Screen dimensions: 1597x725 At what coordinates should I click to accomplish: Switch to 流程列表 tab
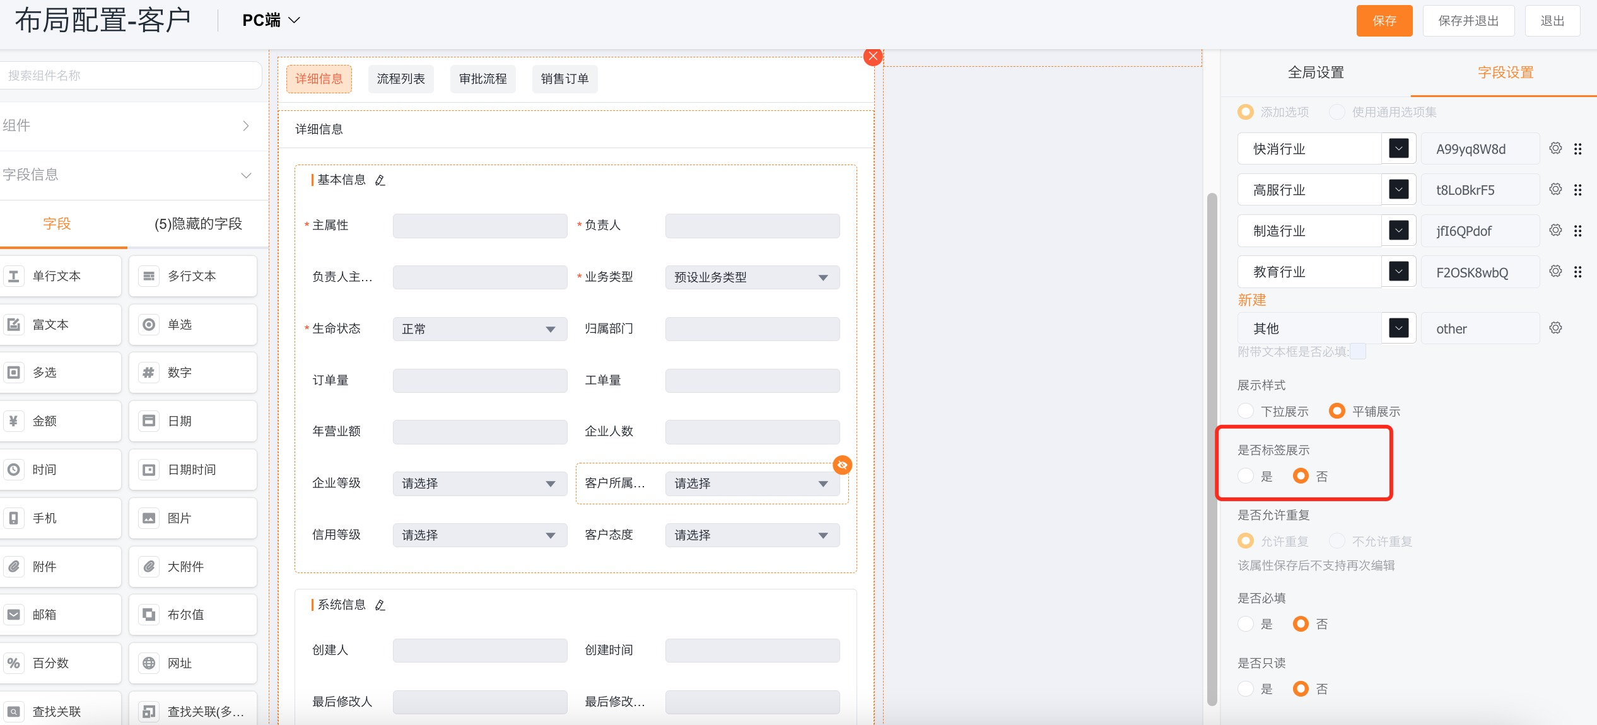point(401,79)
